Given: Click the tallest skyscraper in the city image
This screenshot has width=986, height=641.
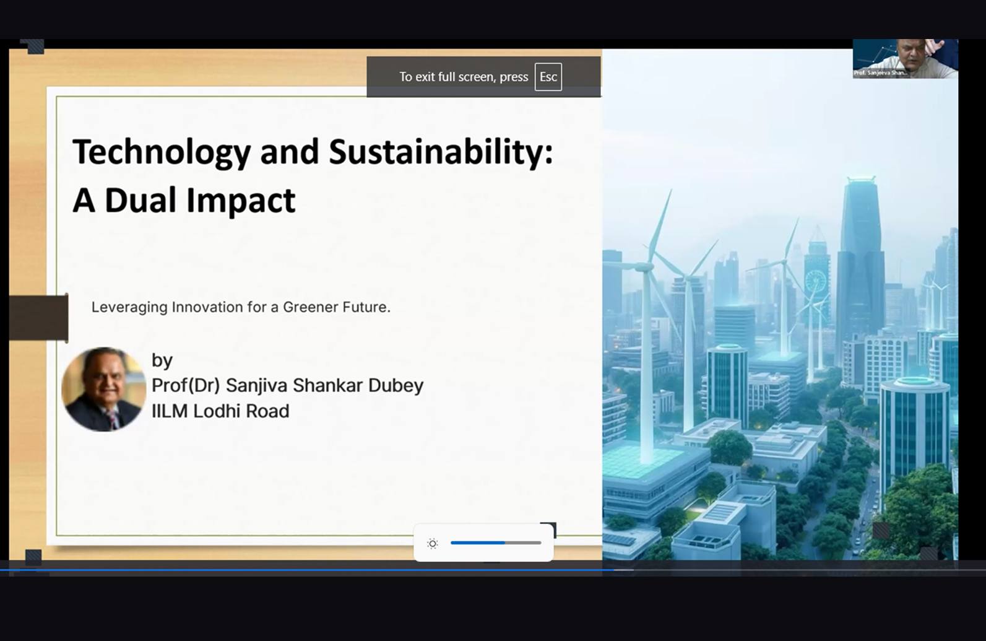Looking at the screenshot, I should tap(860, 248).
